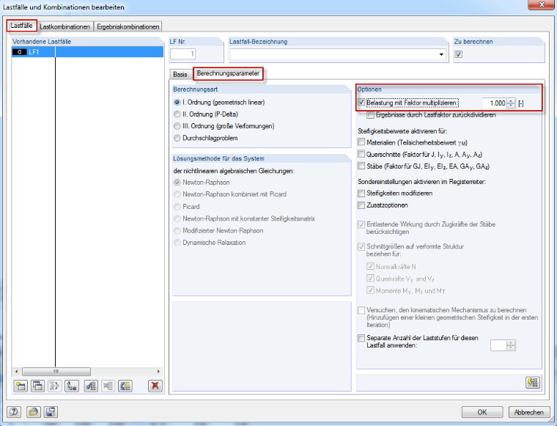
Task: Toggle Schnittgrößen auf verformte Struktur checkbox
Action: (361, 246)
